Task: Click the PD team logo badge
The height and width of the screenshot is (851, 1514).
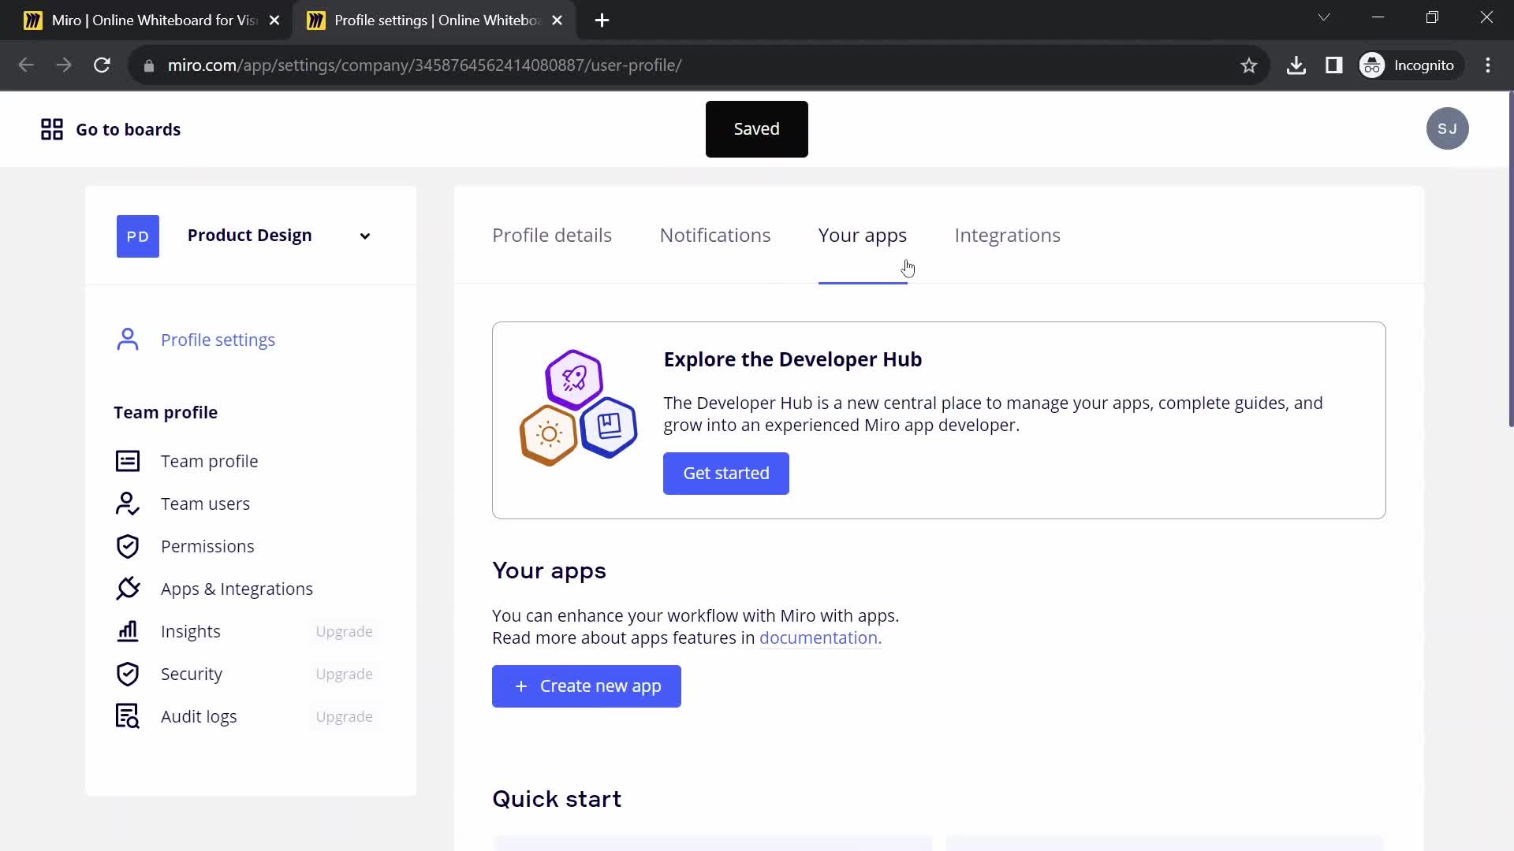Action: pos(138,236)
